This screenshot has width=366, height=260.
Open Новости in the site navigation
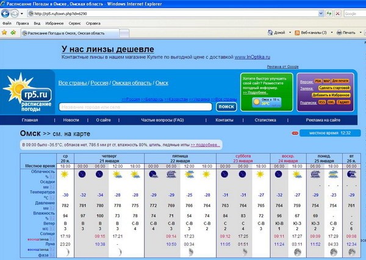coord(71,120)
